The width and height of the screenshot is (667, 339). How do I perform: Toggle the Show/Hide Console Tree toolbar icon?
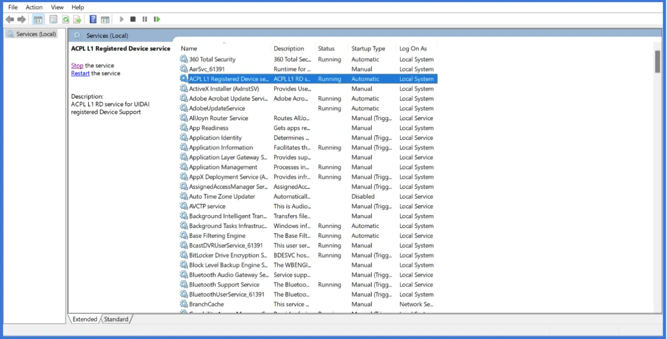[38, 19]
